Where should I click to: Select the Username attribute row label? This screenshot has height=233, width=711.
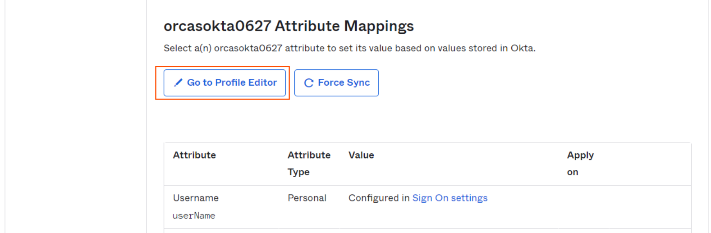coord(196,198)
